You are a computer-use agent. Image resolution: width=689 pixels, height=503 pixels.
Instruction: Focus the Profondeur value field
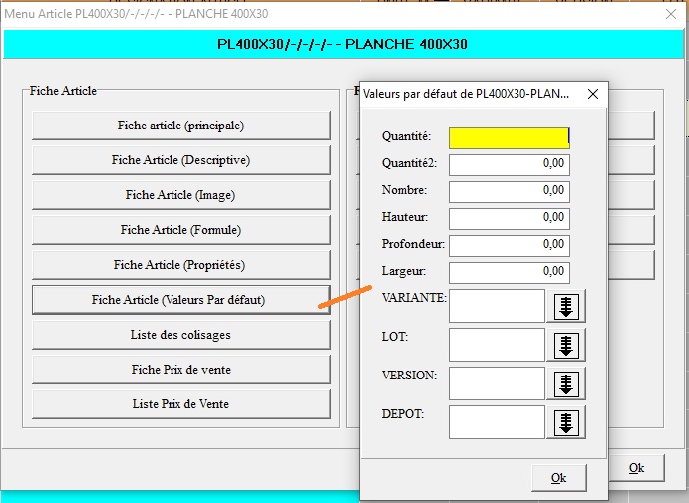[x=509, y=245]
